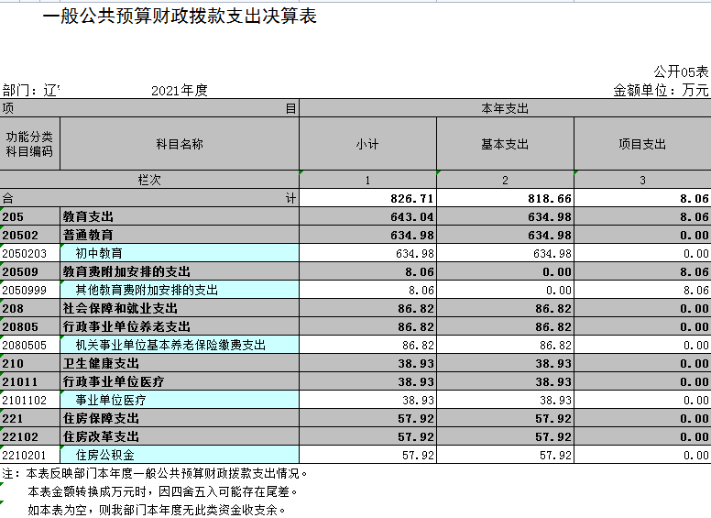Select code cell 2080505
Screen dimensions: 711x518
[30, 346]
